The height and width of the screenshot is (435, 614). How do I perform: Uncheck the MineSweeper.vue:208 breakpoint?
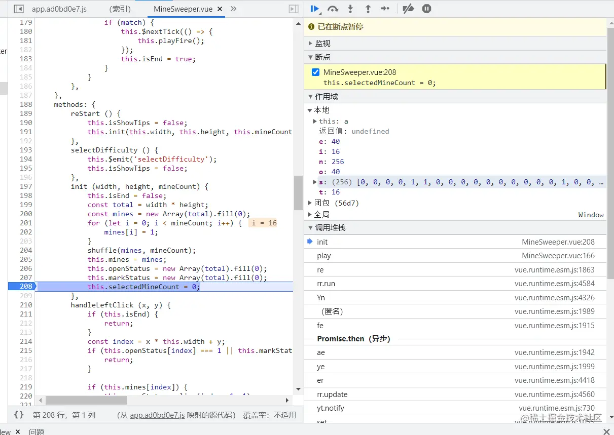point(315,72)
